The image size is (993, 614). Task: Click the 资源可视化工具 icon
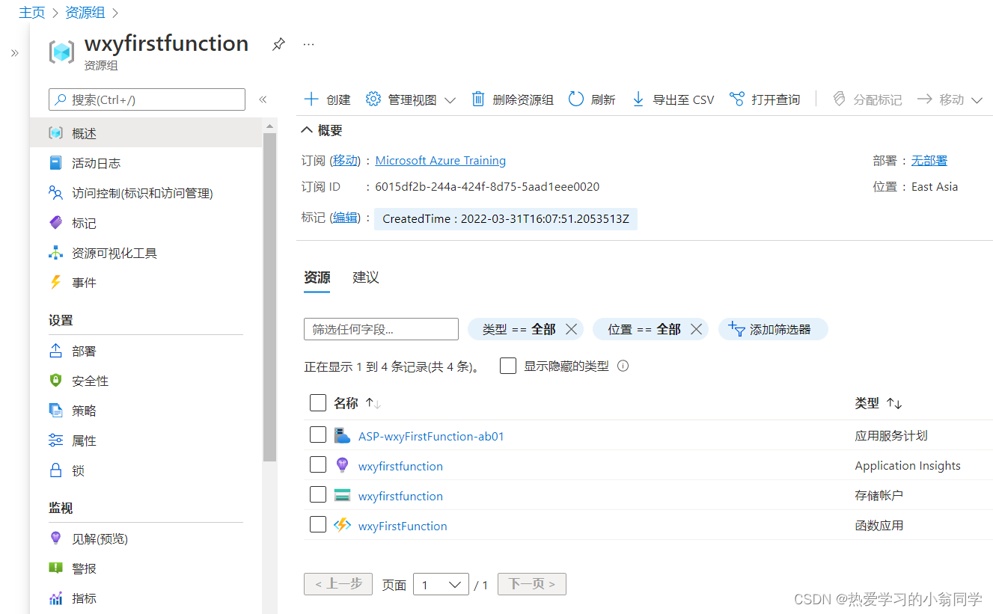point(55,253)
